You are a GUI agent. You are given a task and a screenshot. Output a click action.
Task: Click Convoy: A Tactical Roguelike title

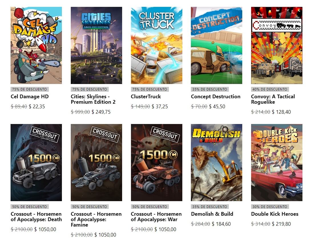[273, 99]
